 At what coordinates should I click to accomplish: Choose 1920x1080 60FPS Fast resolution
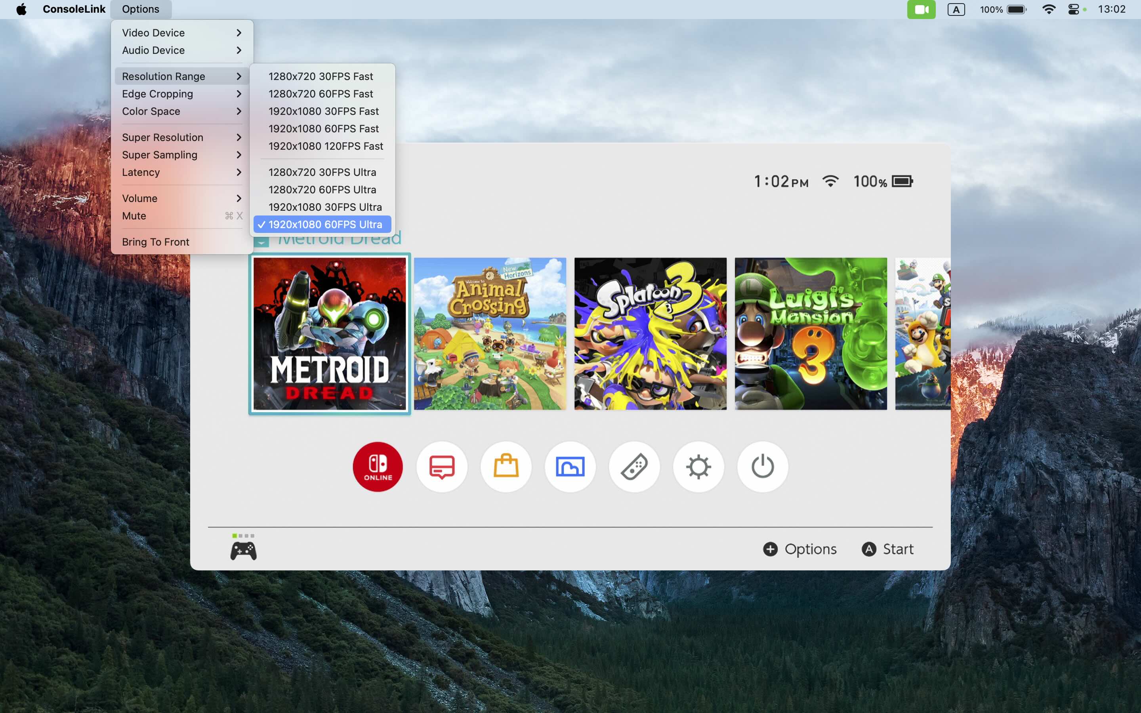[322, 129]
